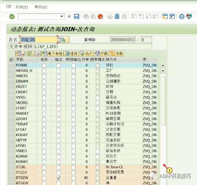Image resolution: width=197 pixels, height=185 pixels.
Task: Click the 切换 button
Action: coord(116,53)
